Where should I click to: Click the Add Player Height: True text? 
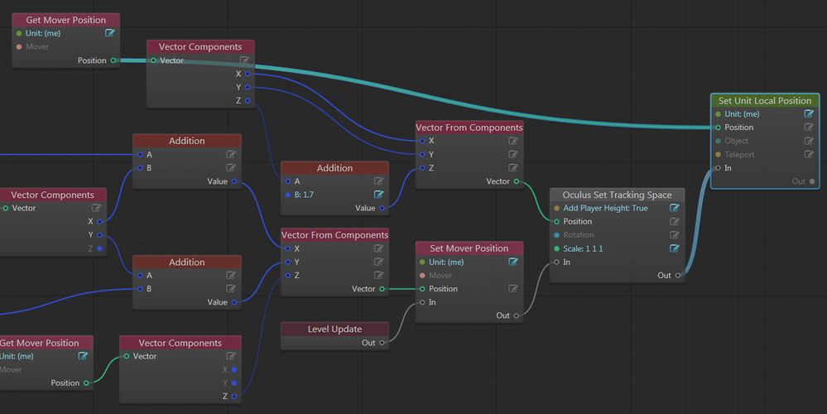pos(605,209)
